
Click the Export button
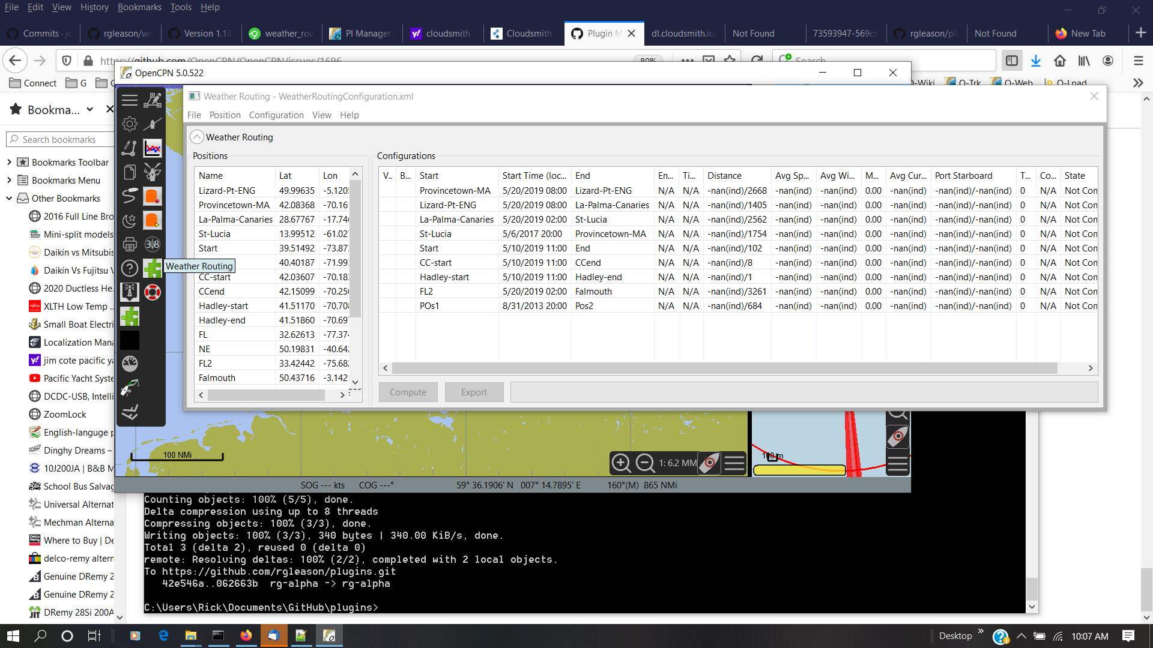474,392
